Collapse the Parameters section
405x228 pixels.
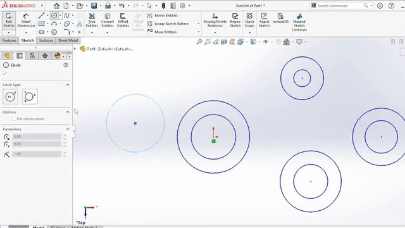68,129
